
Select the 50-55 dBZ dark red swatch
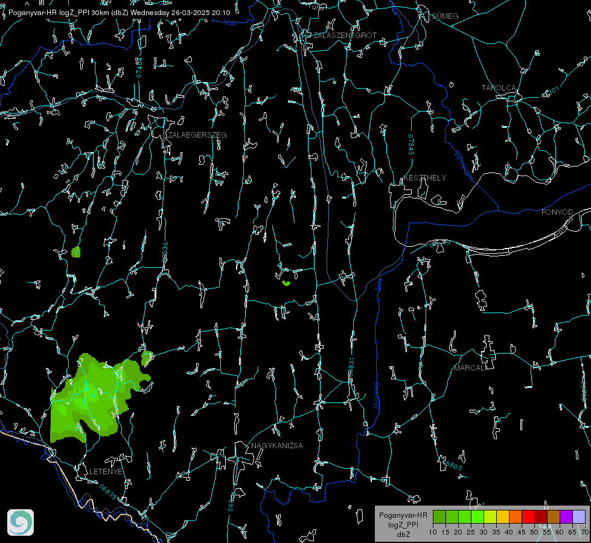541,516
